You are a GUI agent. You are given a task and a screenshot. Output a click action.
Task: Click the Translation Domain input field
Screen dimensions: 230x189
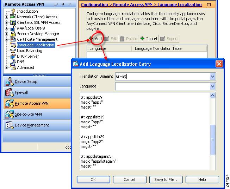point(162,76)
